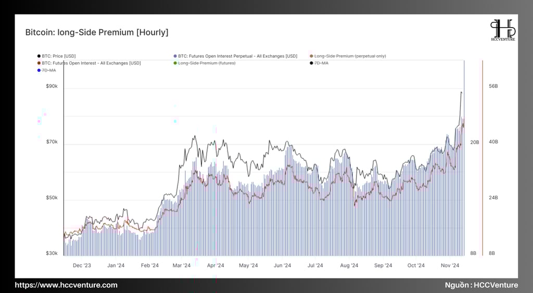Click the 20B inner axis label
The image size is (533, 293).
(475, 143)
